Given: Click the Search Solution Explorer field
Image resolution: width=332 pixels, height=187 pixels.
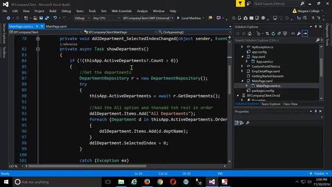Looking at the screenshot, I should tap(275, 41).
